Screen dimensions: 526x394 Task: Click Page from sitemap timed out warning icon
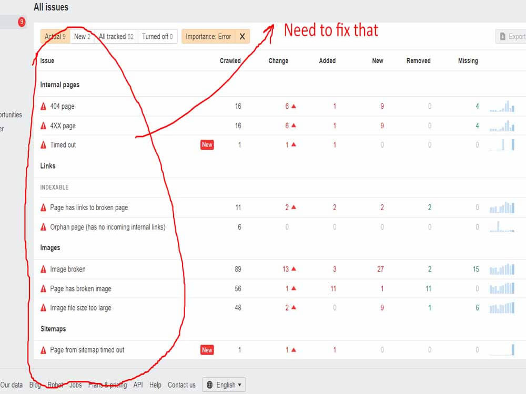click(x=43, y=350)
